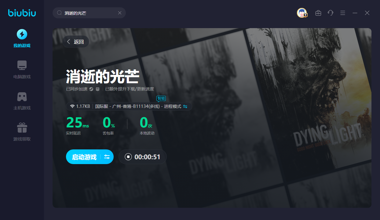Screen dimensions: 380x220
Task: Click the user avatar profile picture
Action: coord(302,13)
